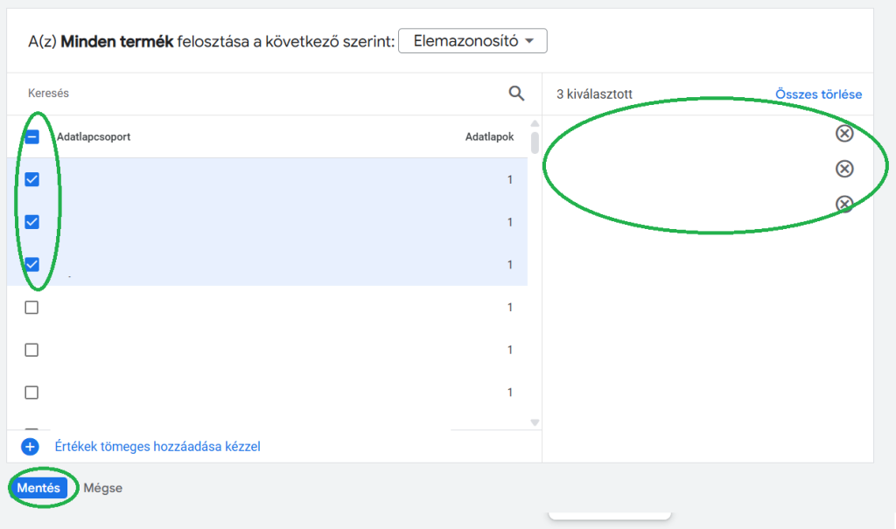Click the Mégse button

tap(103, 488)
